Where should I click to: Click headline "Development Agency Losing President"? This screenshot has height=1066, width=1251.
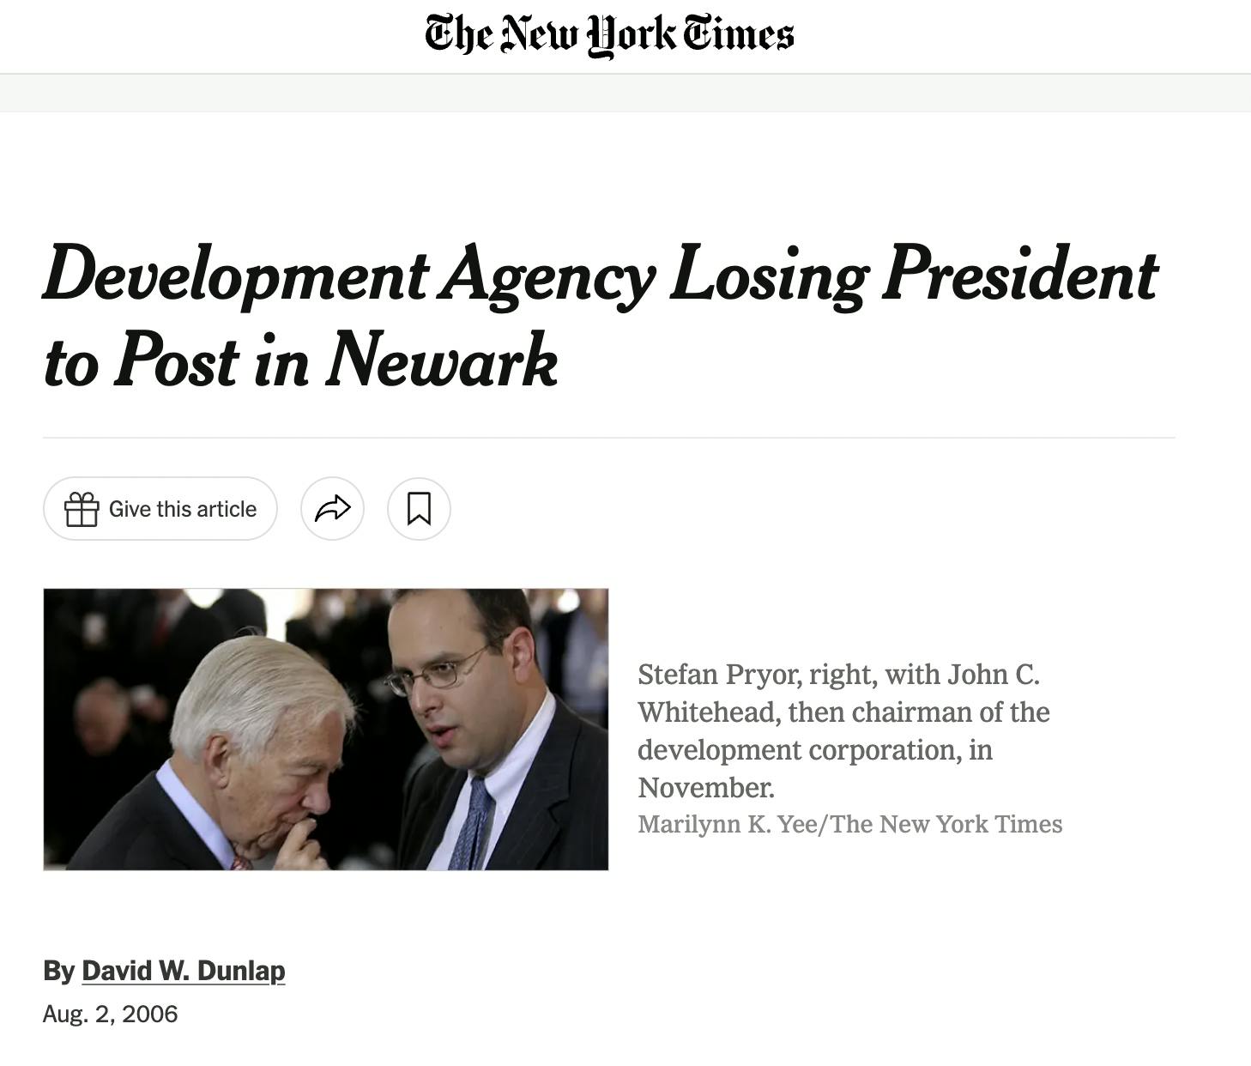(x=601, y=275)
